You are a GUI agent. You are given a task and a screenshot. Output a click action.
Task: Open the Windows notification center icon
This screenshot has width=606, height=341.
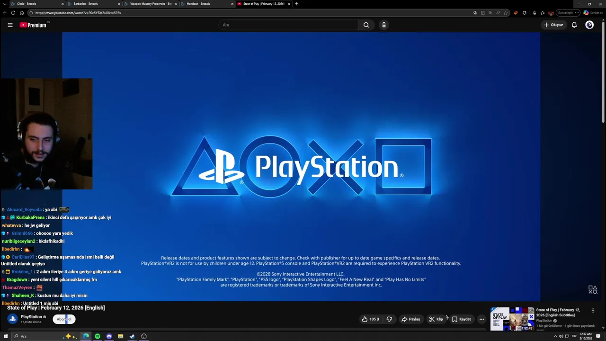[598, 336]
